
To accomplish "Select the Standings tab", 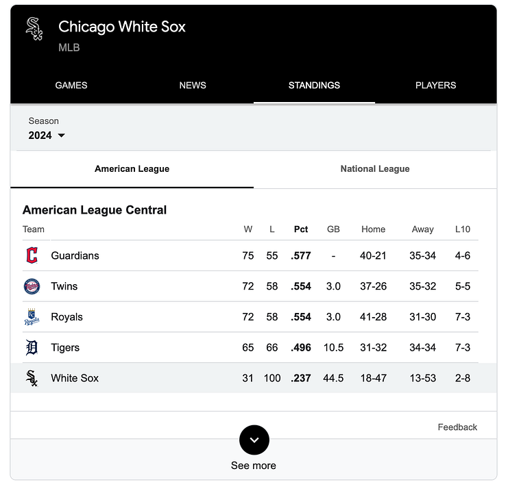I will (x=314, y=85).
